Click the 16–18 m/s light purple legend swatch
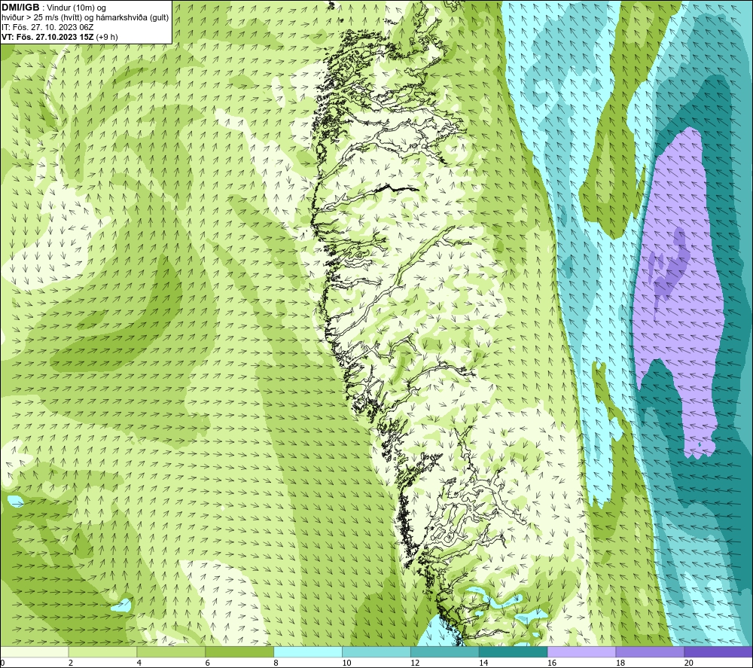753x668 pixels. point(581,652)
